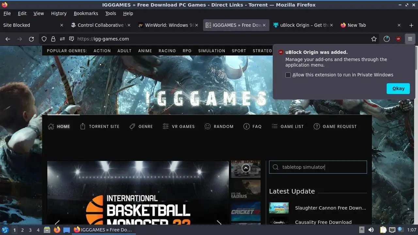The image size is (418, 235).
Task: Select the RPG genre link
Action: [x=187, y=51]
